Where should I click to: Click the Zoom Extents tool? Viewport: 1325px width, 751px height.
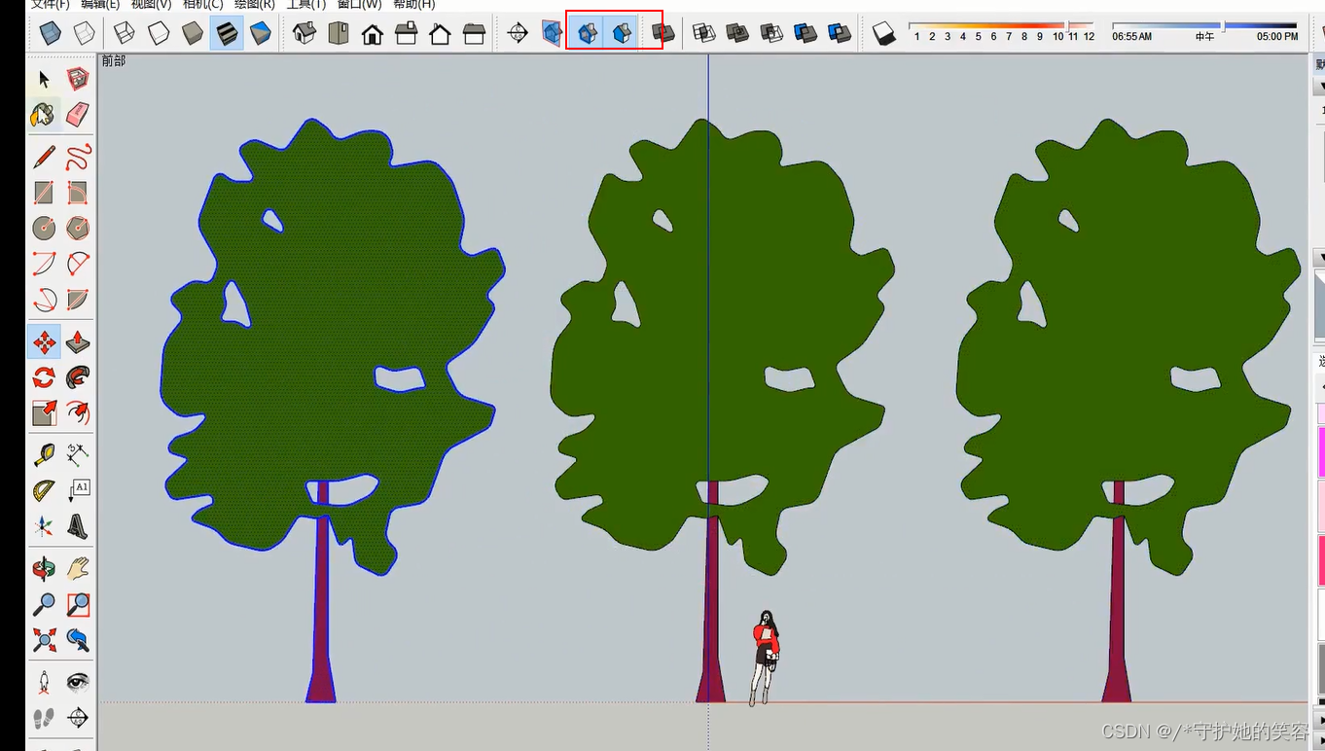(x=44, y=639)
